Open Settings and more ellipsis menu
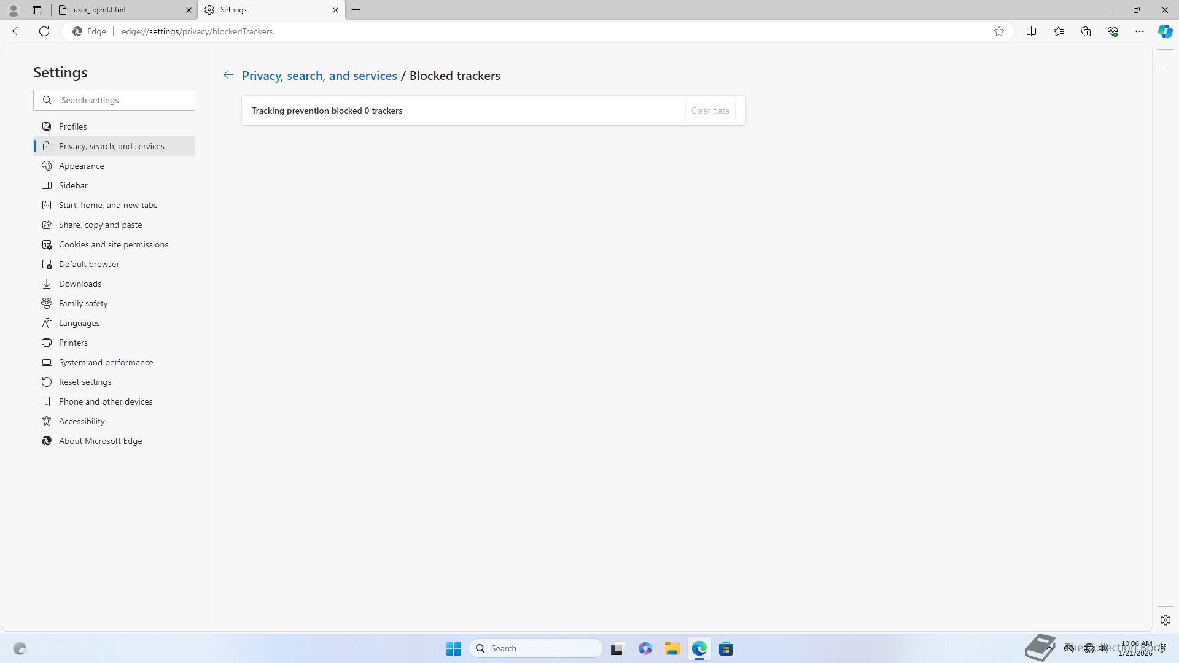The height and width of the screenshot is (663, 1179). (x=1139, y=31)
